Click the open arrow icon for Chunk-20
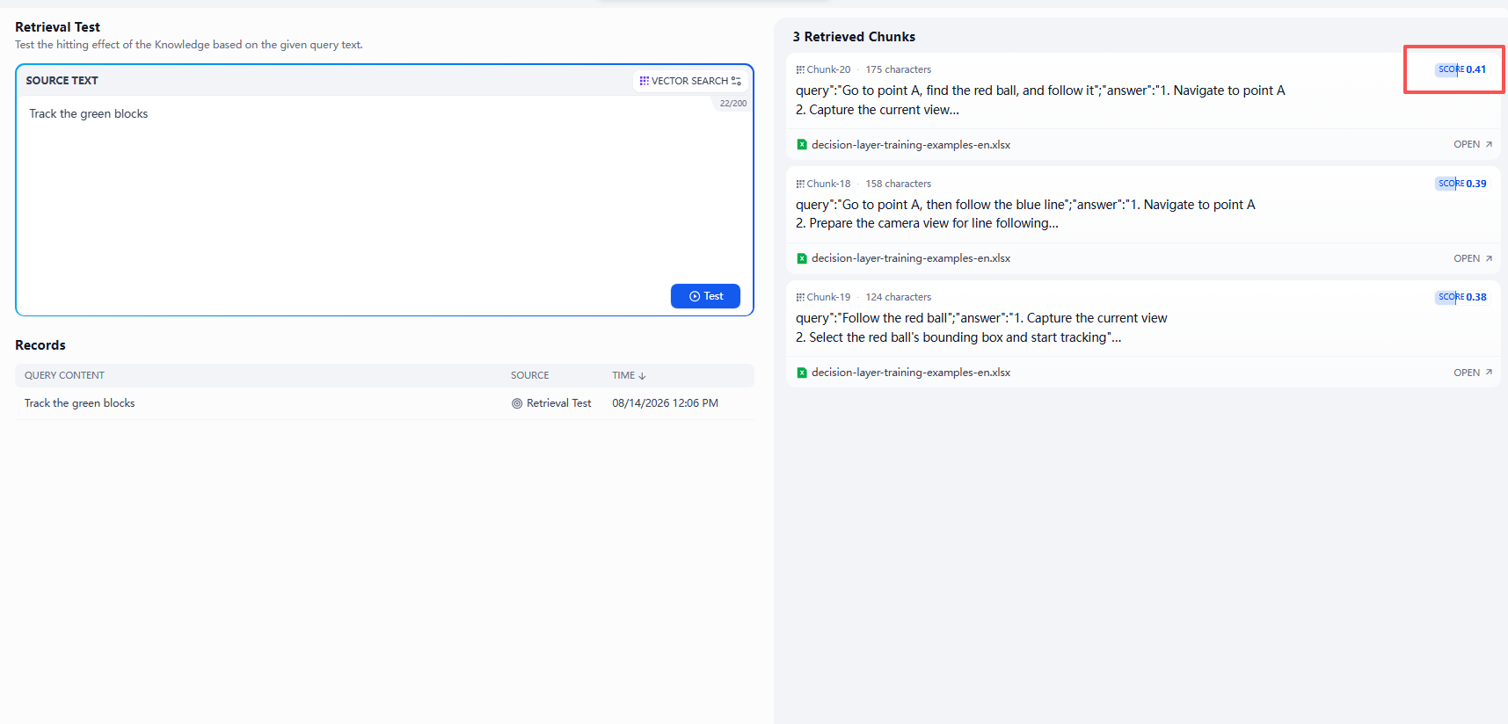Viewport: 1508px width, 724px height. 1489,144
